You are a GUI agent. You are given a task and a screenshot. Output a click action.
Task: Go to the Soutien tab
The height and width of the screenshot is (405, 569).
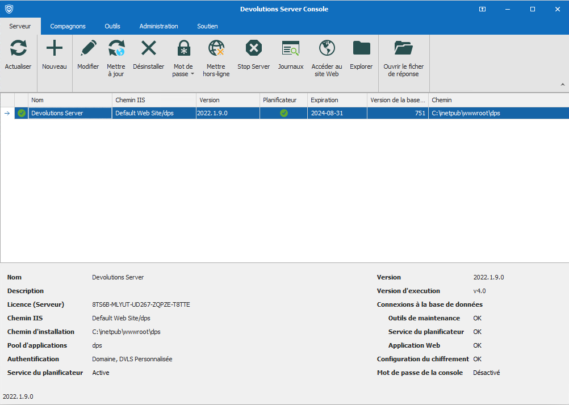point(207,26)
